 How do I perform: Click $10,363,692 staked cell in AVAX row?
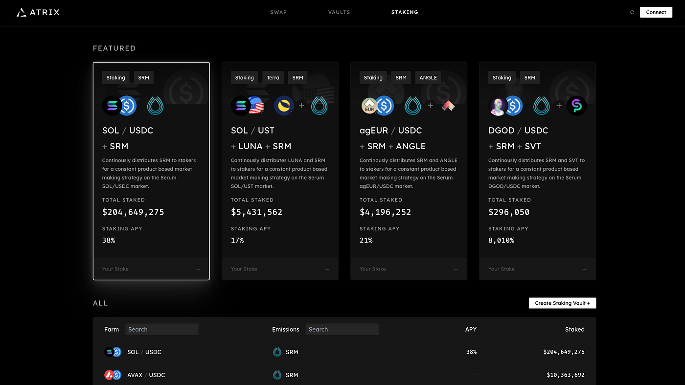(x=566, y=375)
